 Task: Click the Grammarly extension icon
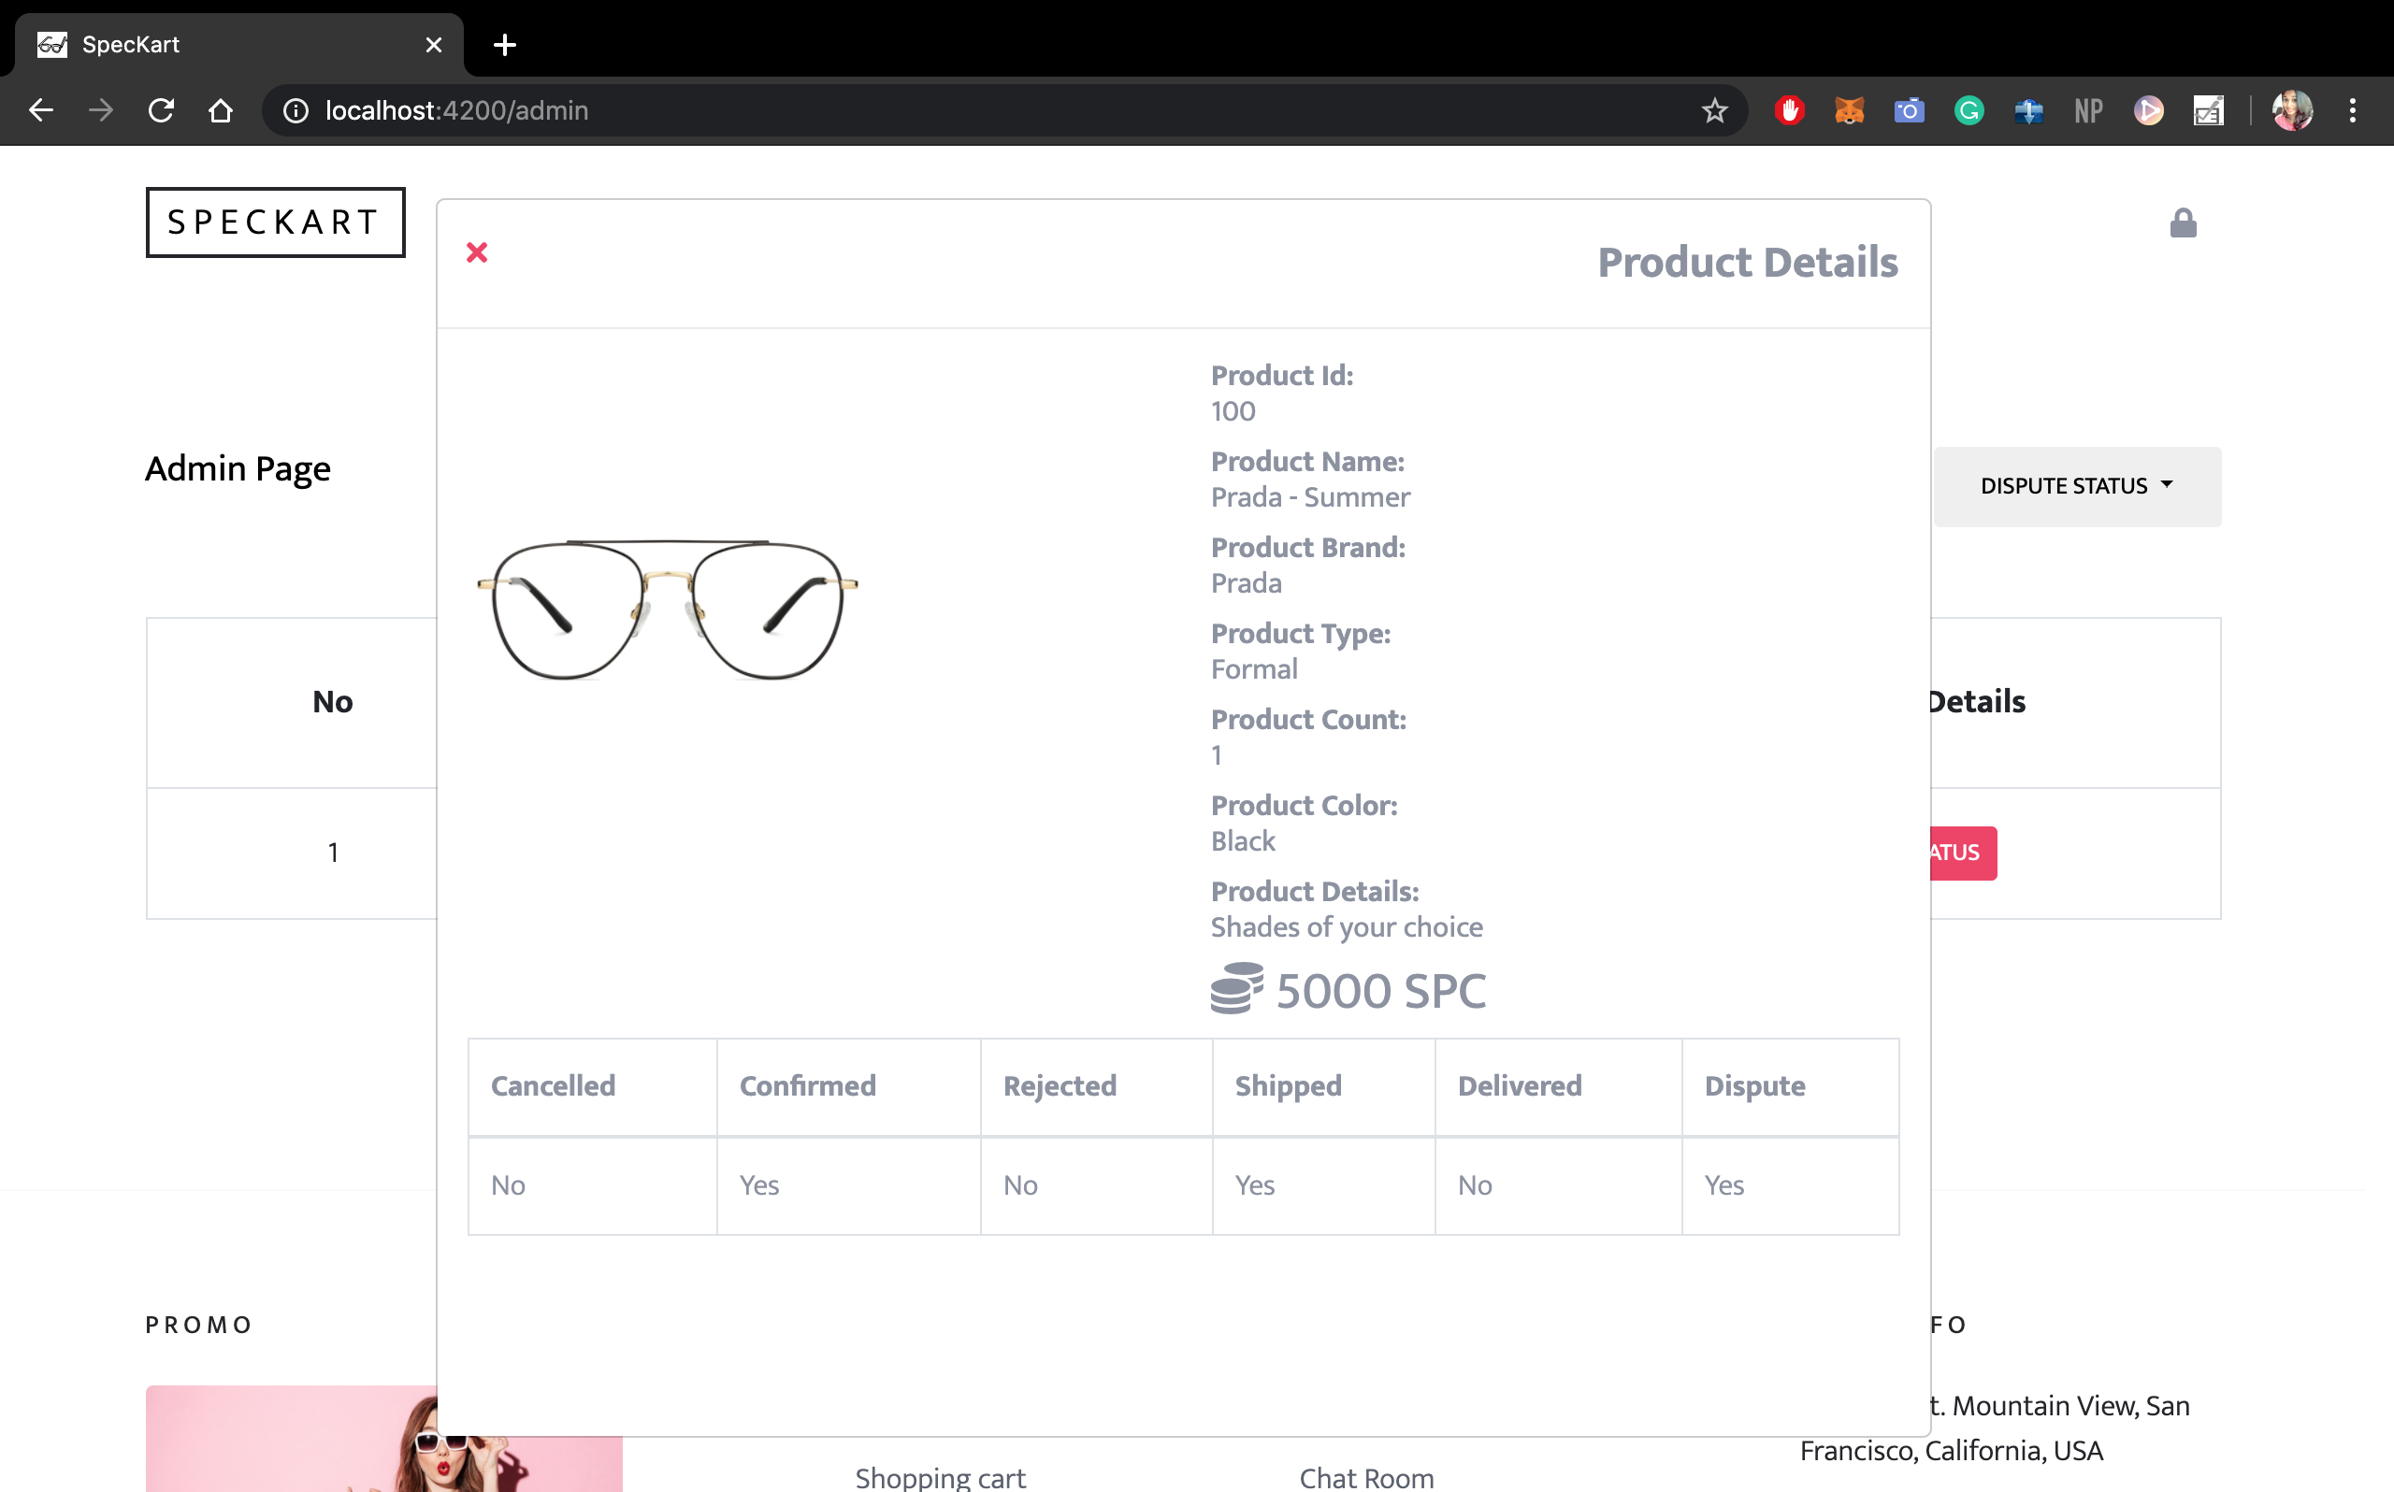tap(1969, 110)
